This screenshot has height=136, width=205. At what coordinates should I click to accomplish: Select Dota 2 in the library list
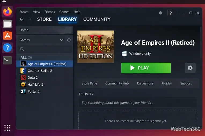click(x=45, y=78)
